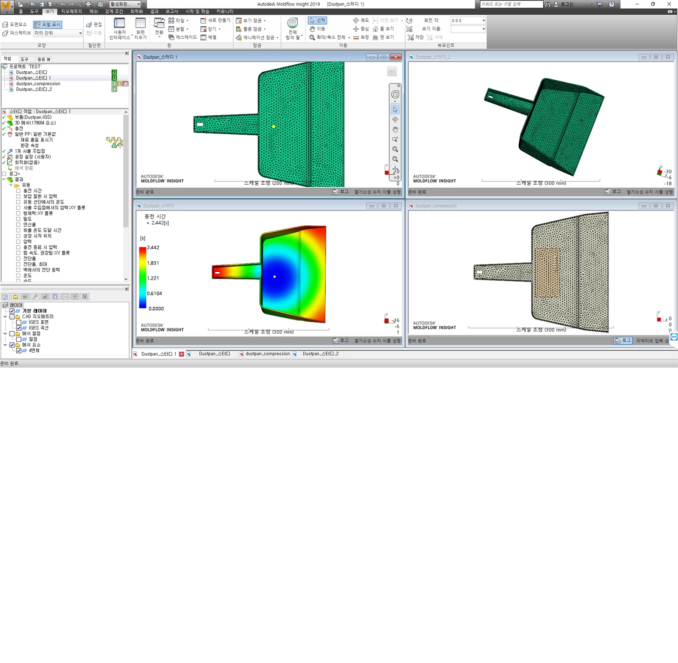Click the open folder icon in quick access toolbar
Viewport: 678px width, 663px height.
coord(32,4)
